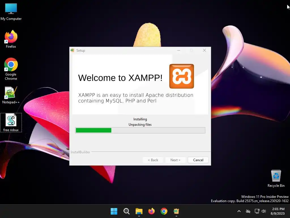Click the 'Unpacking files' status text
This screenshot has width=290, height=218.
click(x=140, y=125)
